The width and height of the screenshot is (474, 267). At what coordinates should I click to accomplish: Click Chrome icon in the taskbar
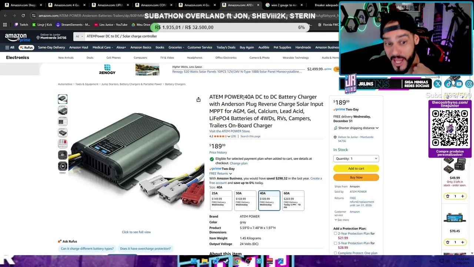point(237,261)
